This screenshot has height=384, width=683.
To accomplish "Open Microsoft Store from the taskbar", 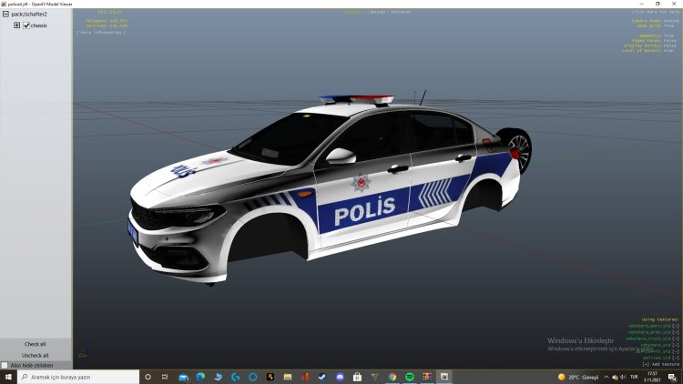I will click(x=357, y=377).
